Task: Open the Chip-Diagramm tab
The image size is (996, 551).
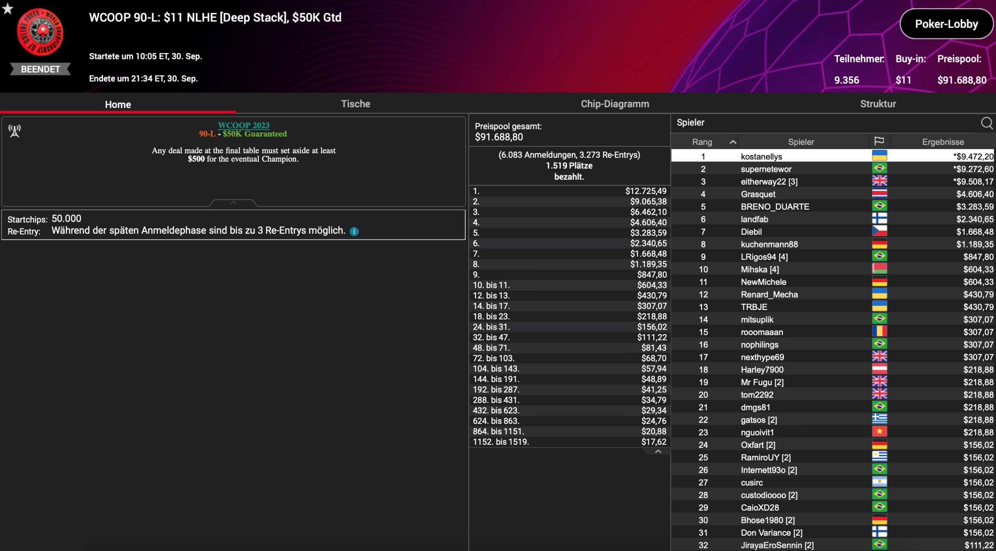Action: click(615, 104)
